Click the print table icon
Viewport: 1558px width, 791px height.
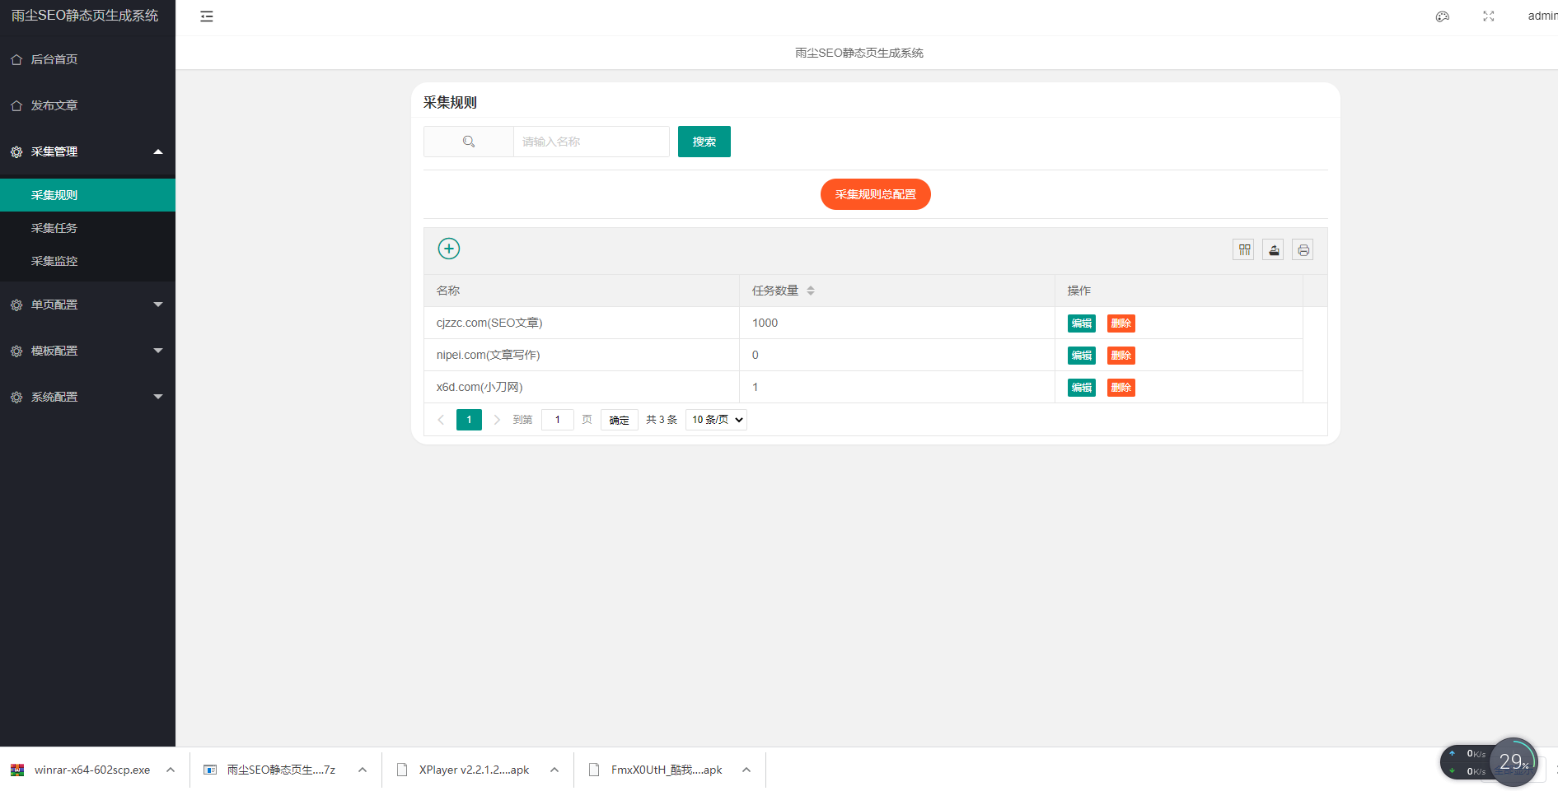(1303, 250)
